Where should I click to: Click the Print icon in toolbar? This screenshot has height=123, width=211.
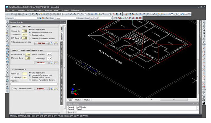(23, 14)
